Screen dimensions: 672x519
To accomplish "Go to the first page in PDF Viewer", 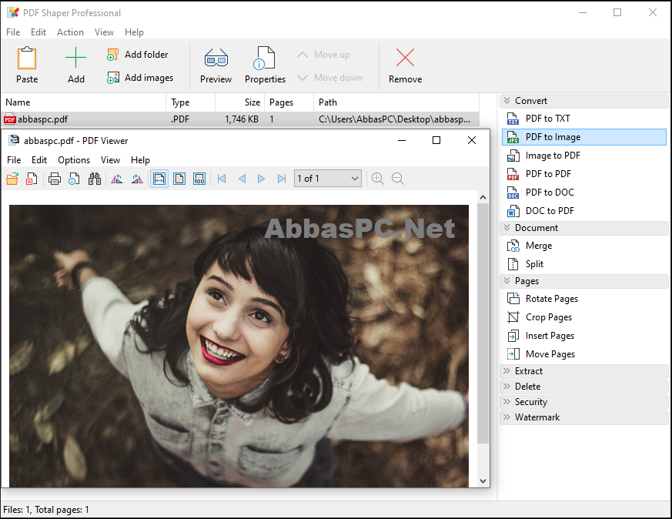I will (x=222, y=179).
